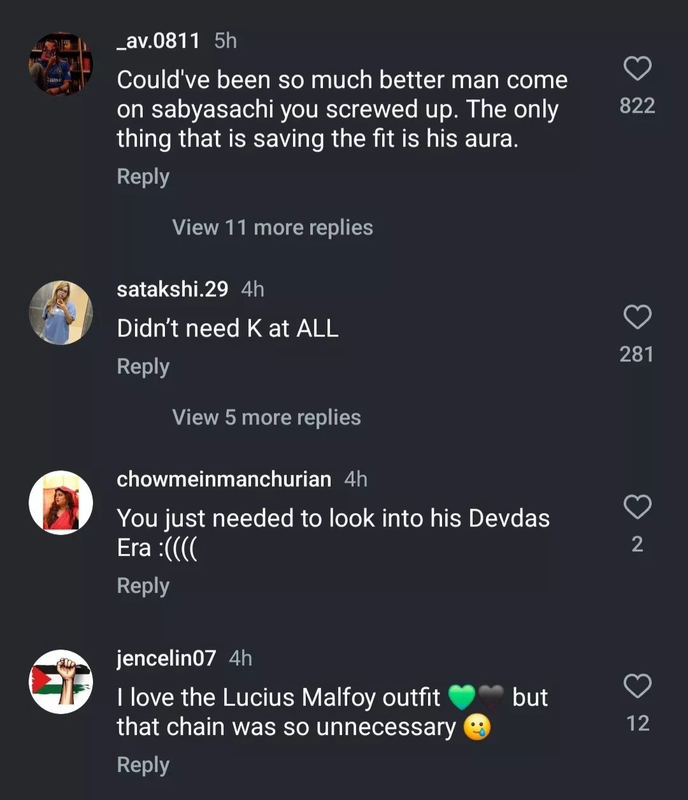Expand "View 5 more replies"
Image resolution: width=688 pixels, height=800 pixels.
266,418
